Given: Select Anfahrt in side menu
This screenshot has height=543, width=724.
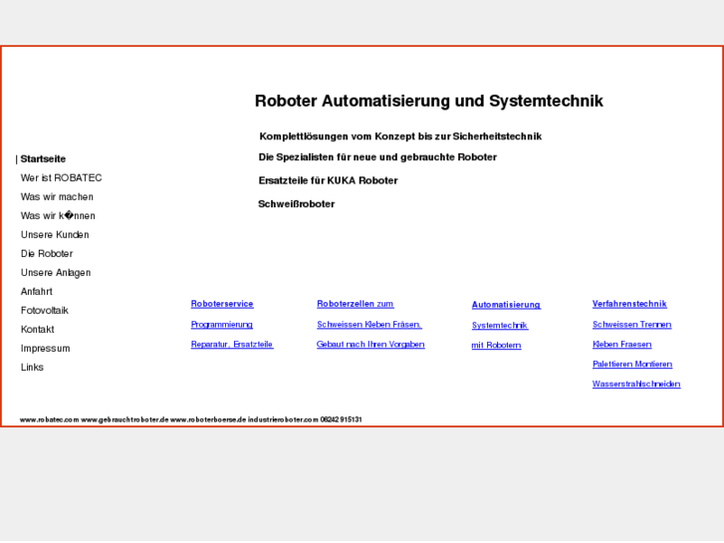Looking at the screenshot, I should (37, 292).
